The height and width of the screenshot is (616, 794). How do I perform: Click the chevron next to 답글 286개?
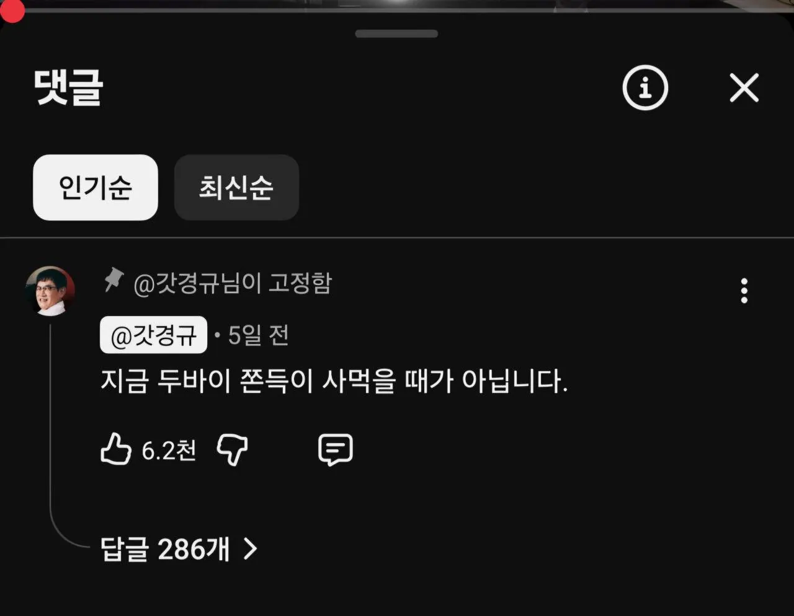coord(250,549)
